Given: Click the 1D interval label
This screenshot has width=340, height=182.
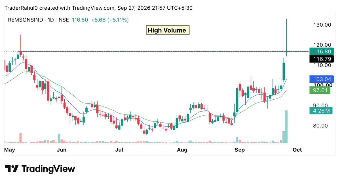Looking at the screenshot, I should click(51, 20).
